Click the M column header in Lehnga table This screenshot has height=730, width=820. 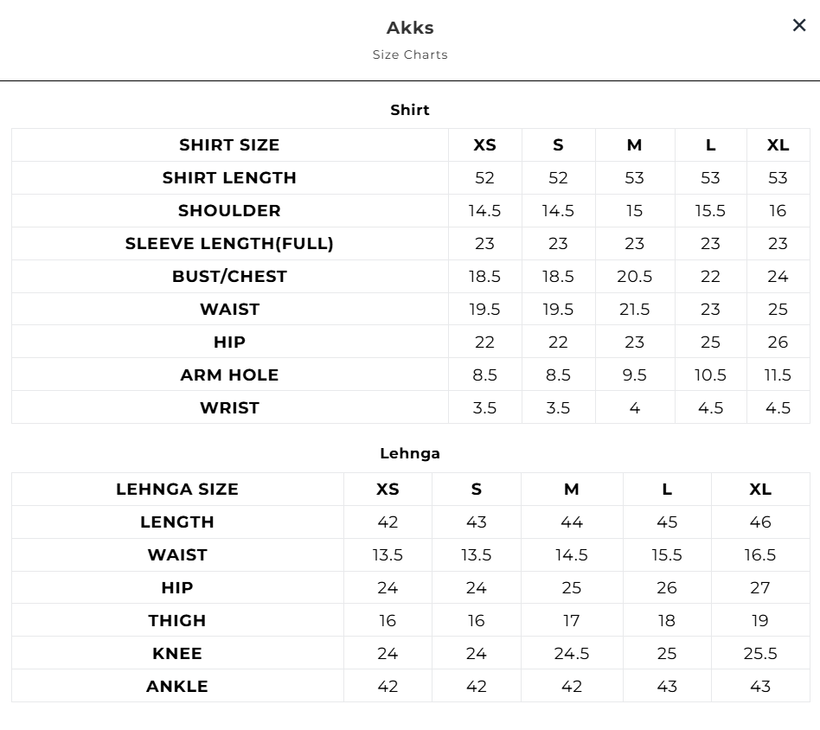click(572, 490)
